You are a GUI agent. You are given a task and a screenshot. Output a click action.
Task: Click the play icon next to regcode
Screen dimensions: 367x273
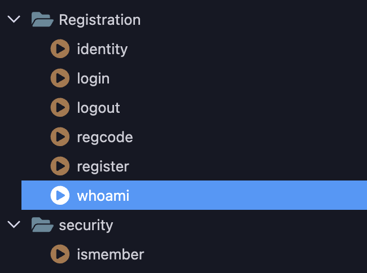pos(60,136)
